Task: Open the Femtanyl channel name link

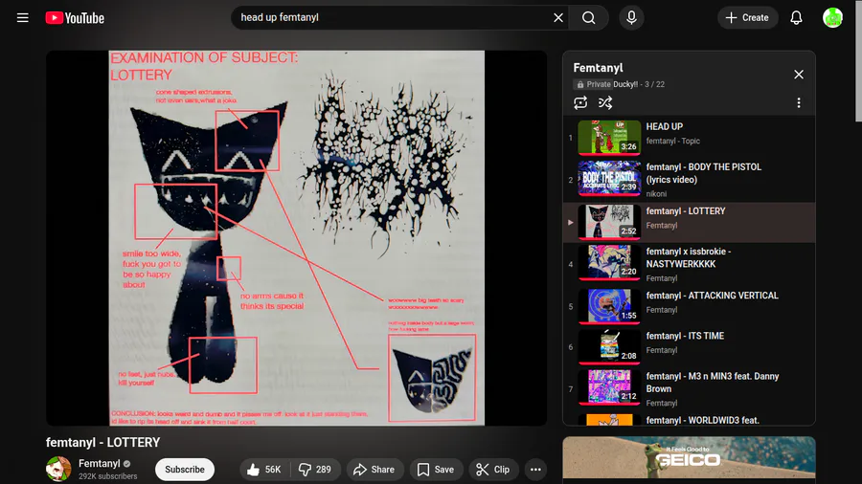Action: pyautogui.click(x=99, y=464)
